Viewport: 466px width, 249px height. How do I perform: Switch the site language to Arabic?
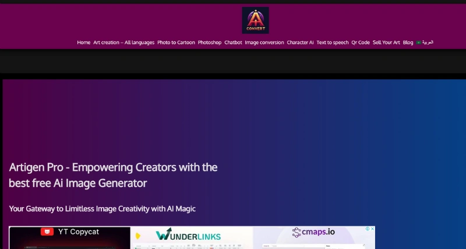425,43
